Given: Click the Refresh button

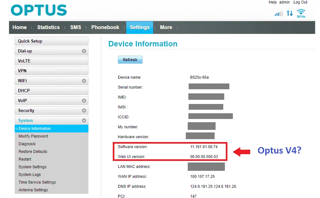Looking at the screenshot, I should (x=130, y=60).
